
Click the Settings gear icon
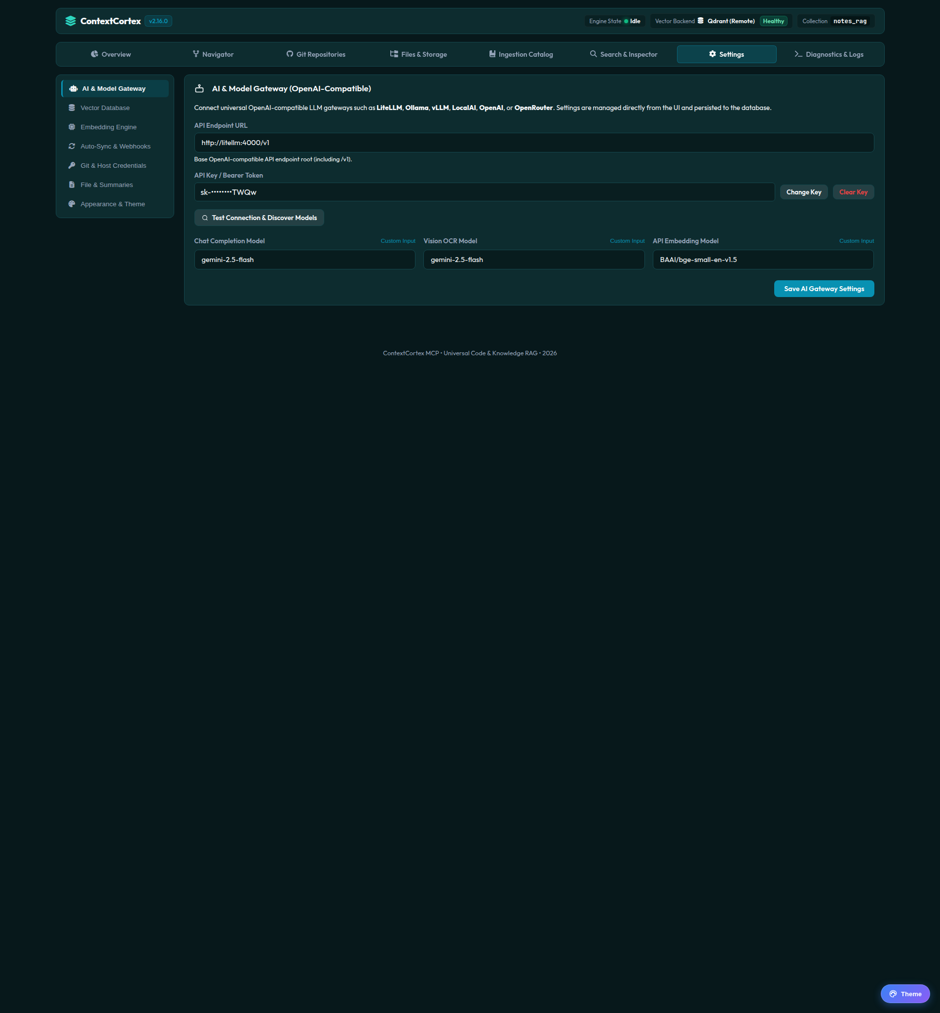point(713,54)
